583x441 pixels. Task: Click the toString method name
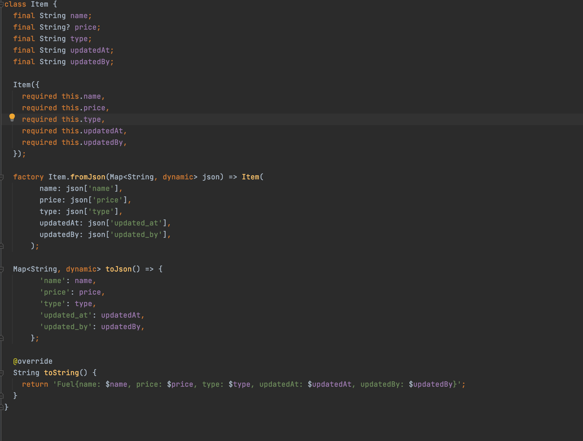coord(61,372)
